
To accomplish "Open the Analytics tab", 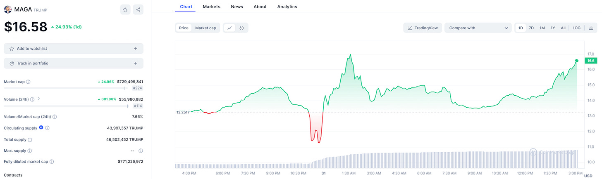I will click(x=287, y=7).
